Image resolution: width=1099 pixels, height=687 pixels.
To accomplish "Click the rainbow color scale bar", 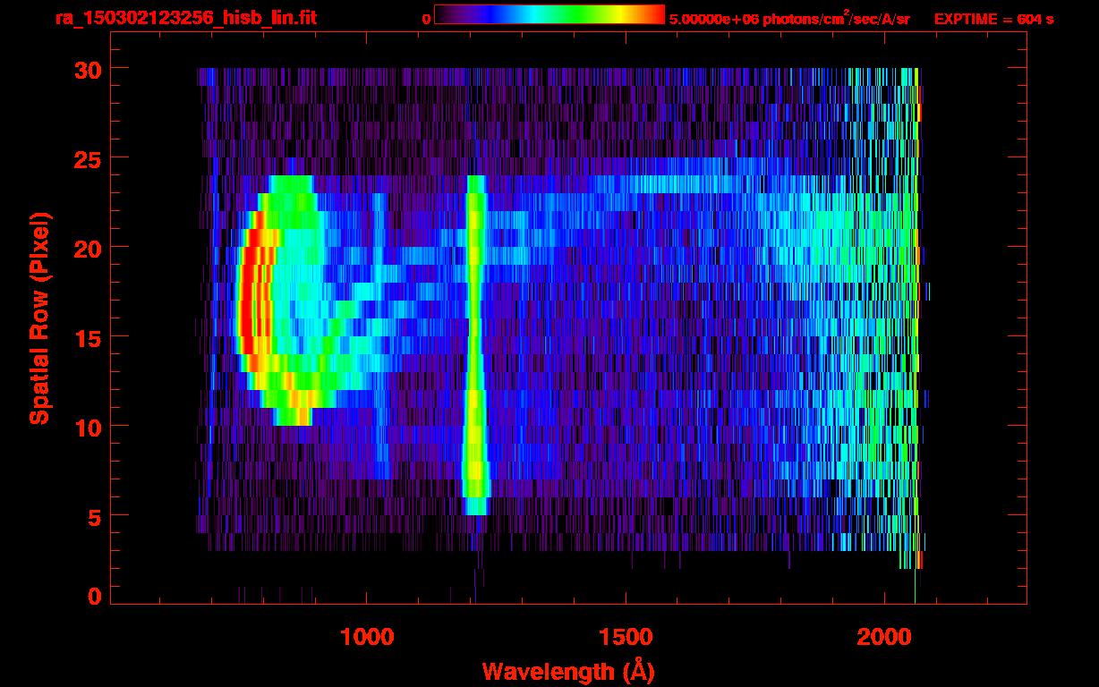I will [x=549, y=15].
